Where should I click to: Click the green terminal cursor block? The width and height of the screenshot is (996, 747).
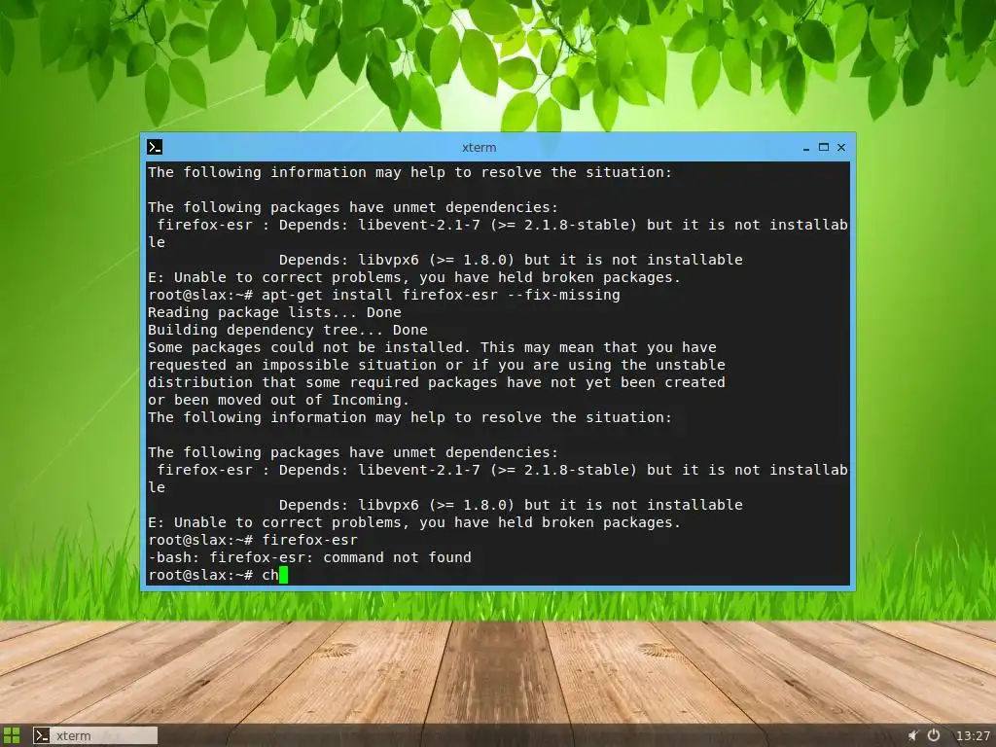coord(283,575)
